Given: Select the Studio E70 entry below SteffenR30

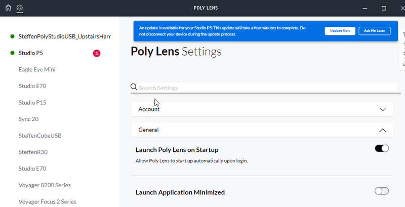Looking at the screenshot, I should coord(32,169).
